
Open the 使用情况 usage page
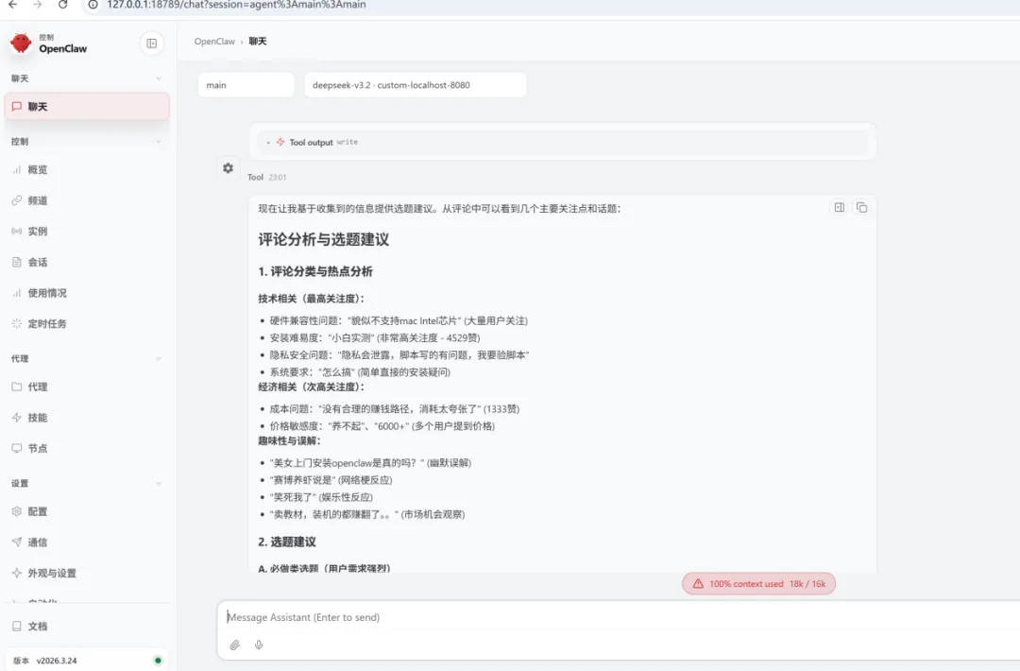(x=87, y=293)
